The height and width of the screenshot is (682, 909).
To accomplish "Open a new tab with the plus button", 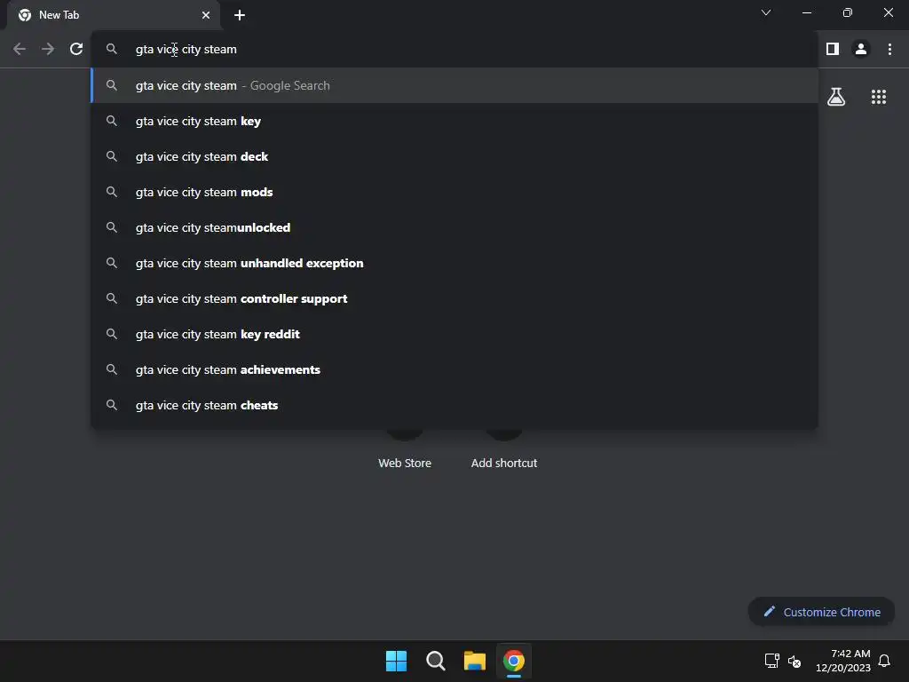I will [x=240, y=16].
